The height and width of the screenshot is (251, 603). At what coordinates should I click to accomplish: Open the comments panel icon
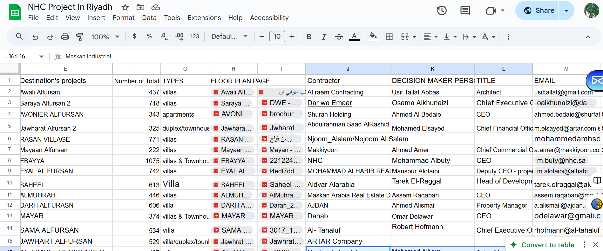[x=465, y=11]
